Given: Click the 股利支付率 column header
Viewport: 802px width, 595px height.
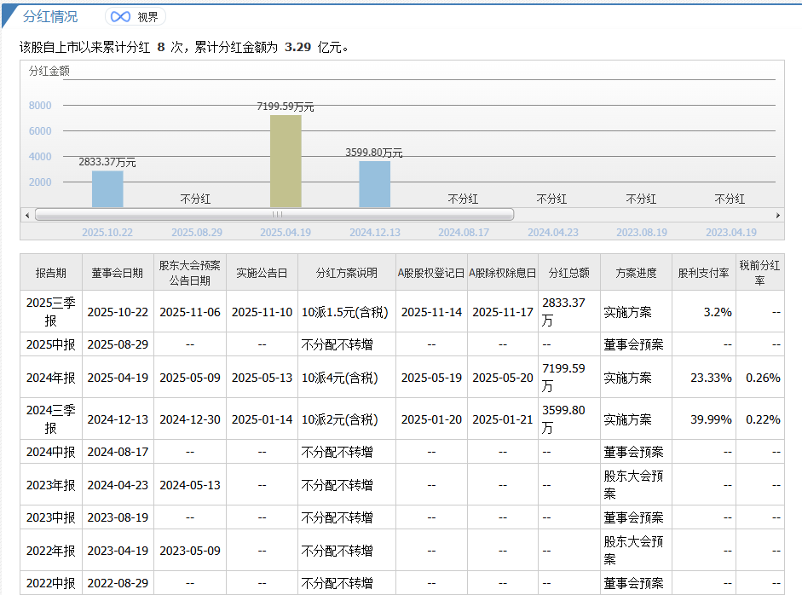Looking at the screenshot, I should coord(704,273).
